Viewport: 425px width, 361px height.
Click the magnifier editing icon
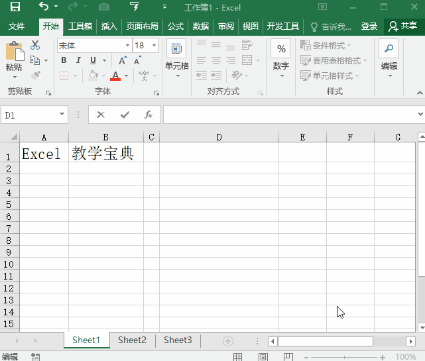[x=389, y=48]
